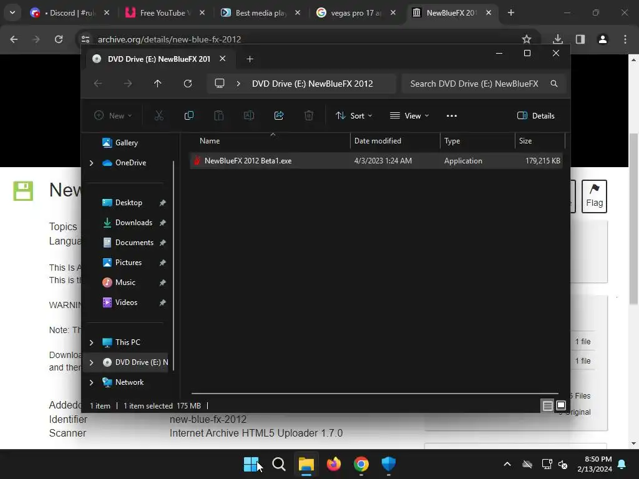Image resolution: width=639 pixels, height=479 pixels.
Task: Switch to Best media player browser tab
Action: [261, 12]
